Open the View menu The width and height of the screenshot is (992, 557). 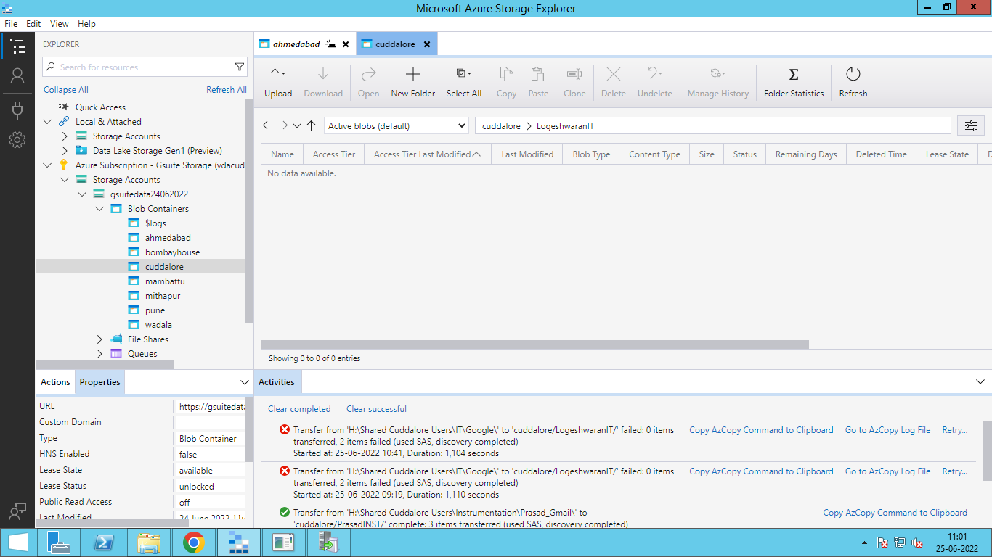click(x=60, y=24)
